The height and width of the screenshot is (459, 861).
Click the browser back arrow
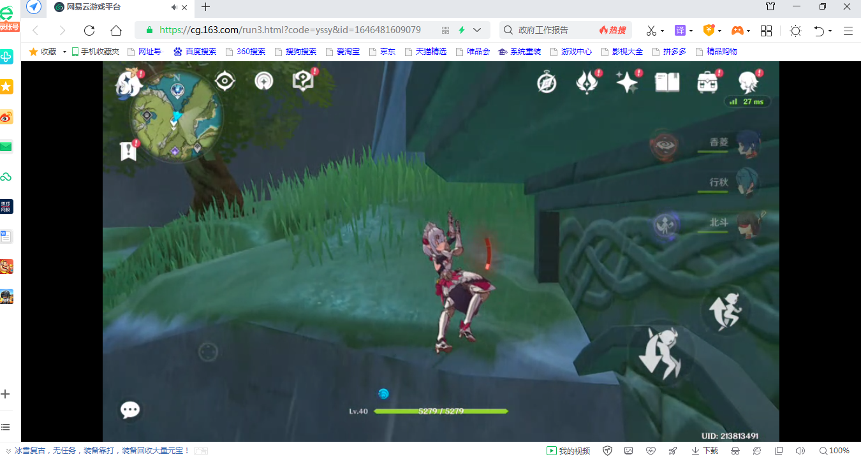pyautogui.click(x=36, y=31)
